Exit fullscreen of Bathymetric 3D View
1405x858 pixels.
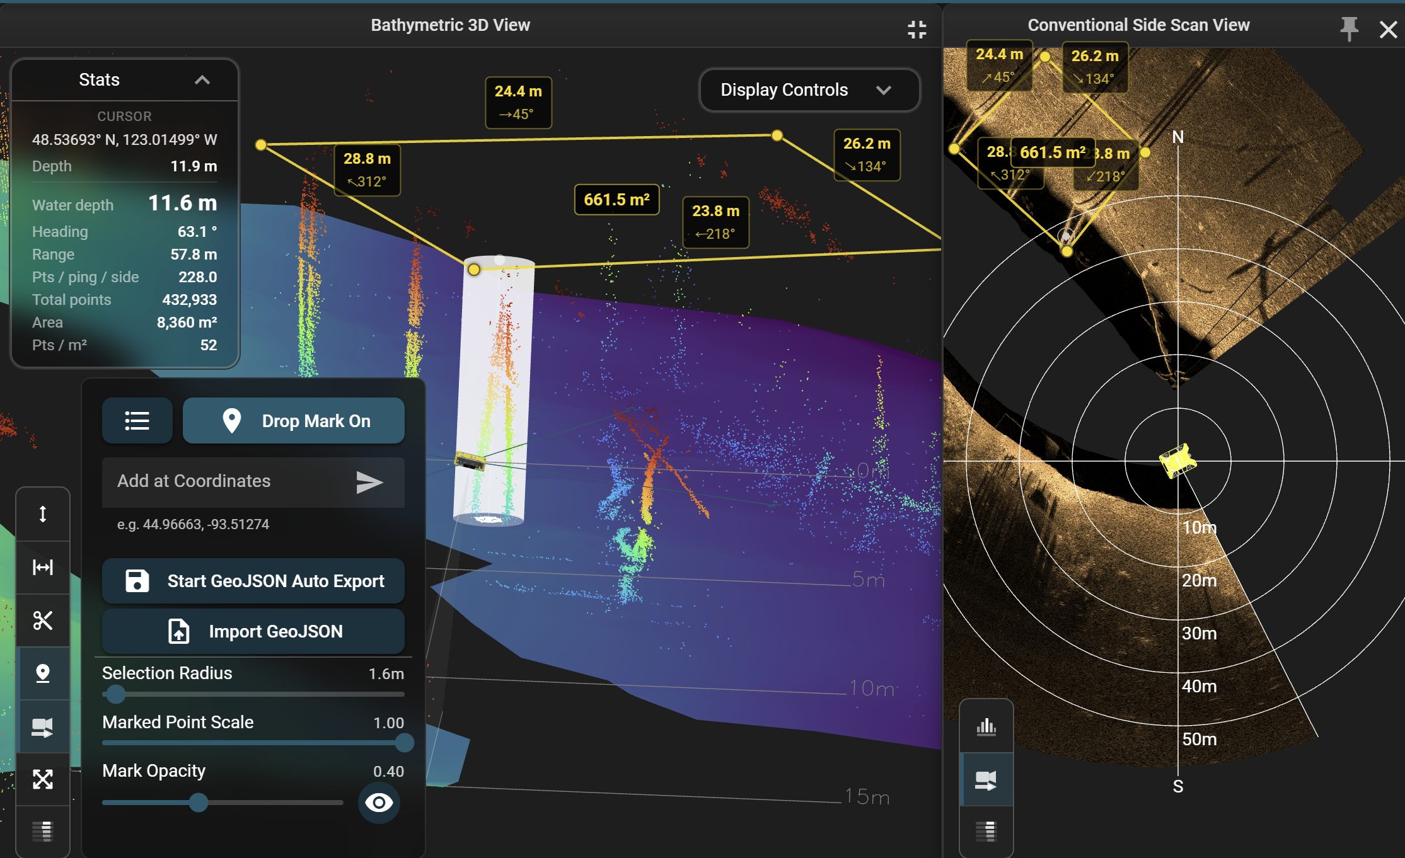[x=917, y=29]
